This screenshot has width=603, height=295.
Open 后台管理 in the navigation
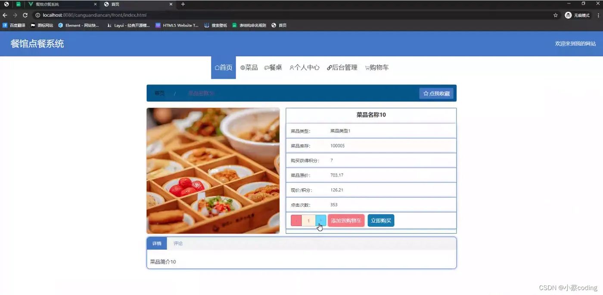[342, 68]
